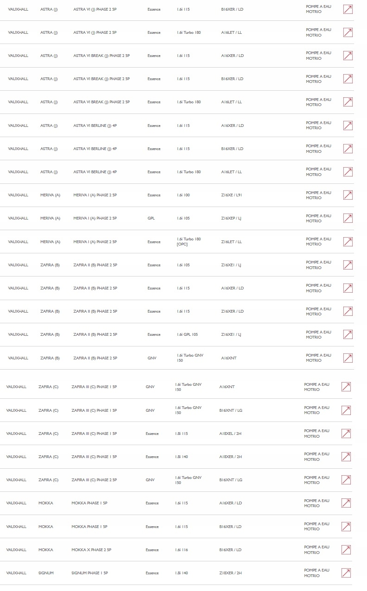
Task: Open arrow icon for Zafira II Z16XER row
Action: [348, 311]
